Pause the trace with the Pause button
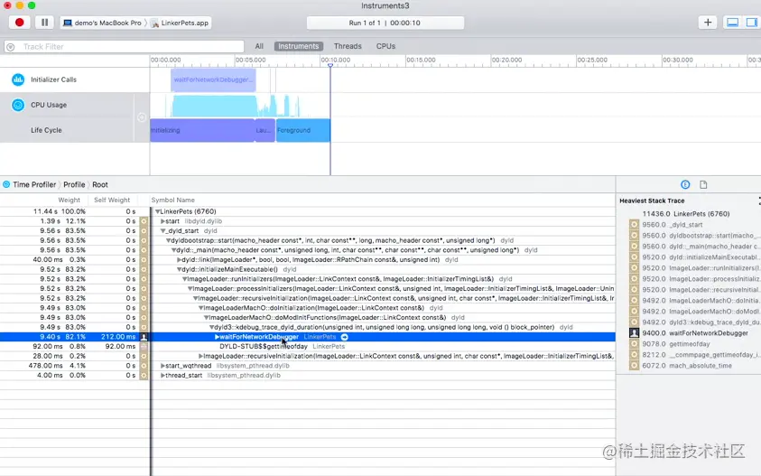761x476 pixels. pos(44,23)
